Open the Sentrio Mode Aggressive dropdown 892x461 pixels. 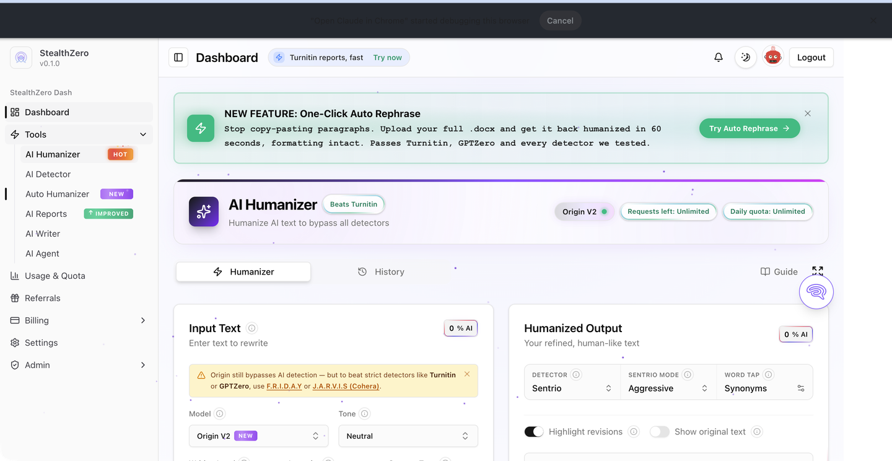pos(668,389)
